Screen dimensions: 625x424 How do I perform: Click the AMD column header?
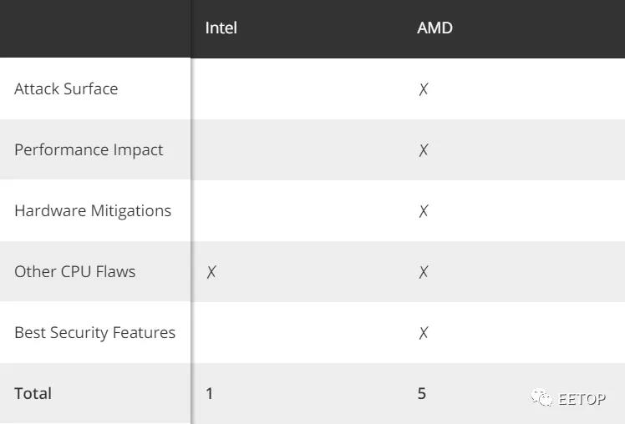(x=434, y=28)
